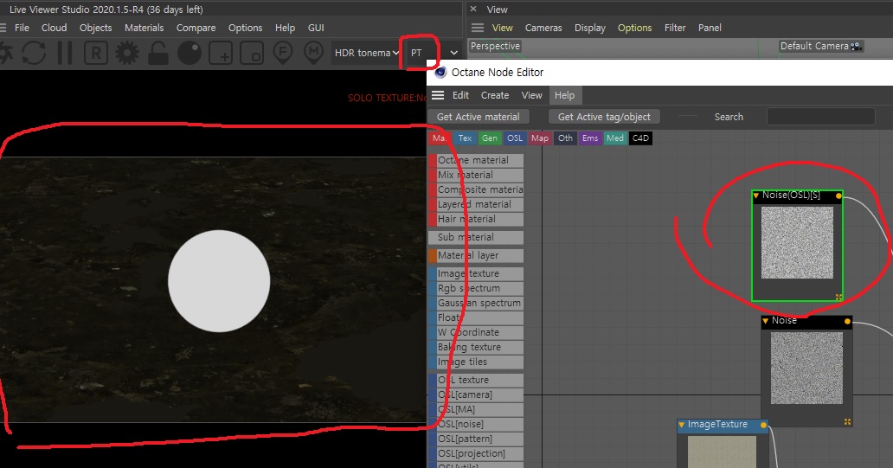Toggle the OSL node filter

(x=515, y=138)
